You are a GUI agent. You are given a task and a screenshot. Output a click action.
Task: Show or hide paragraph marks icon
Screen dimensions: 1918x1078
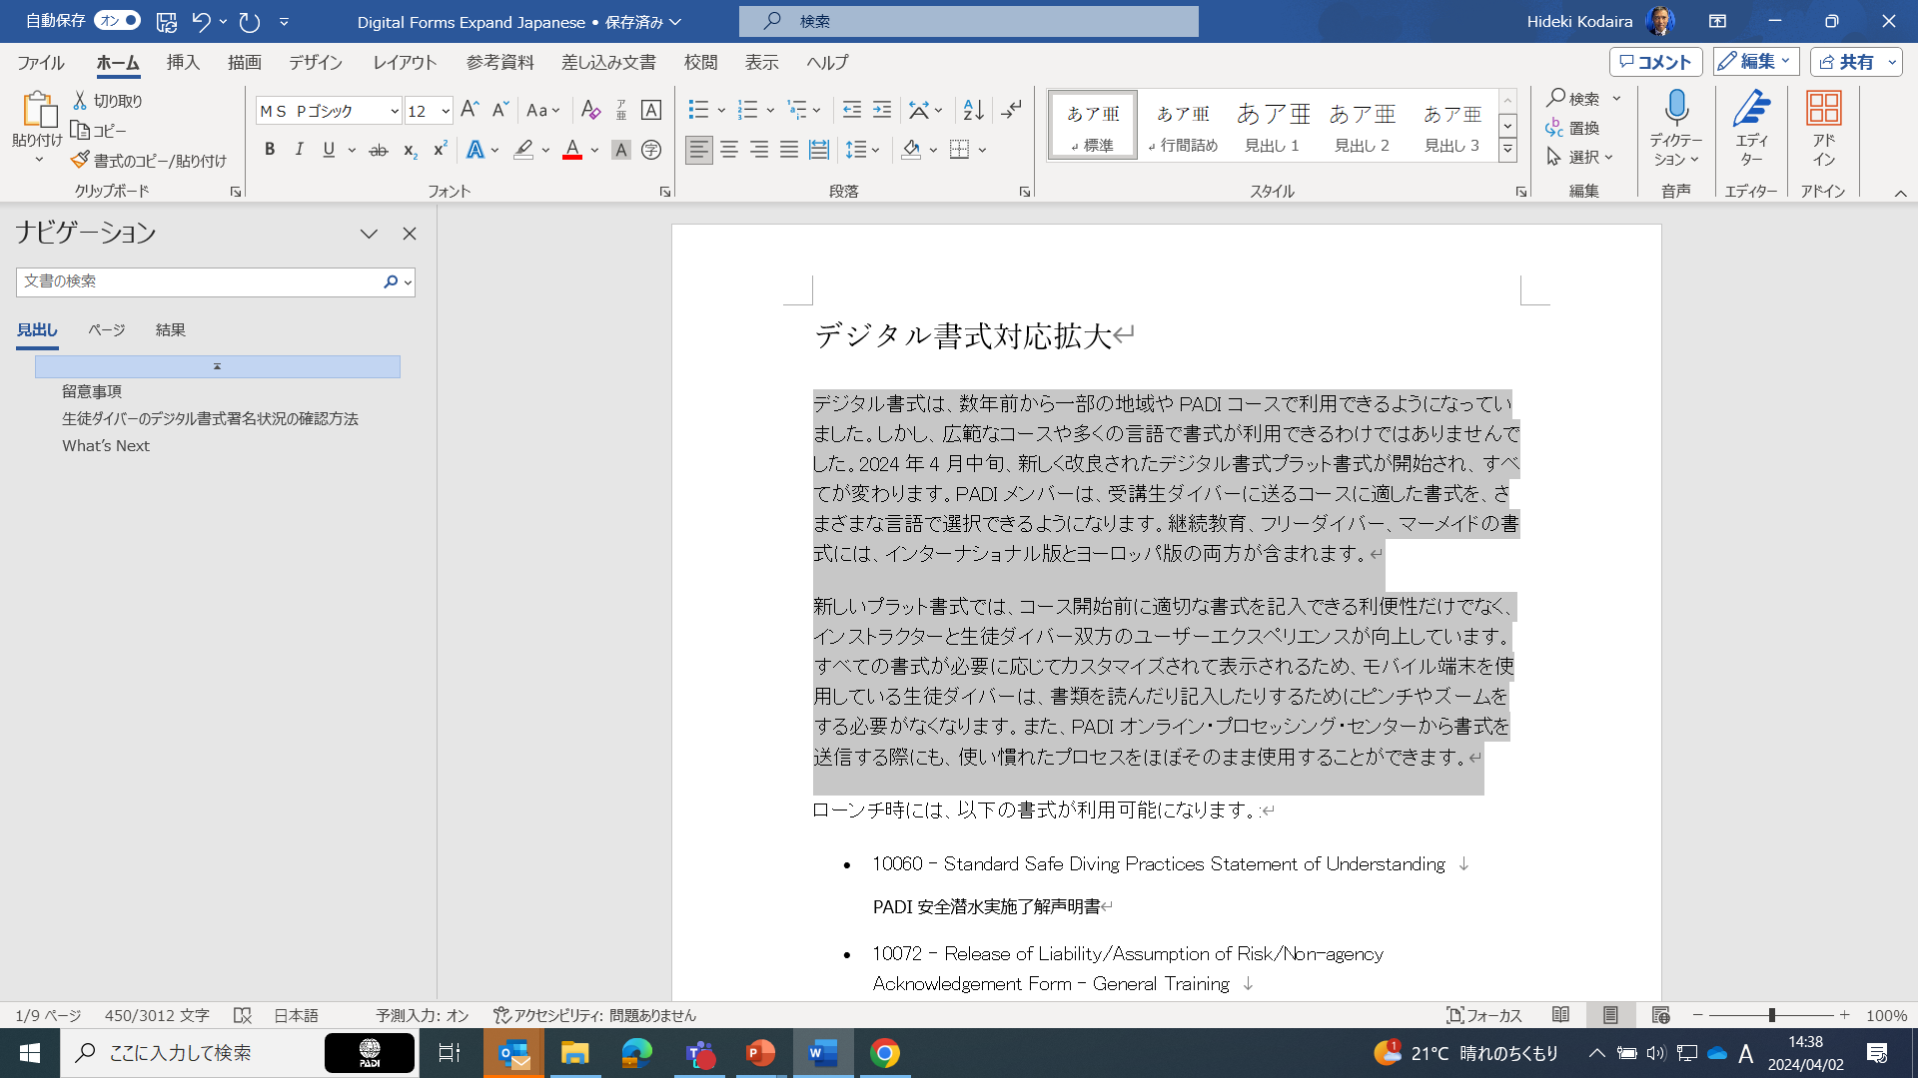pos(1011,110)
